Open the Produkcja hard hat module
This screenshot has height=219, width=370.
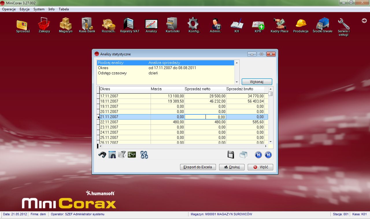coord(301,26)
